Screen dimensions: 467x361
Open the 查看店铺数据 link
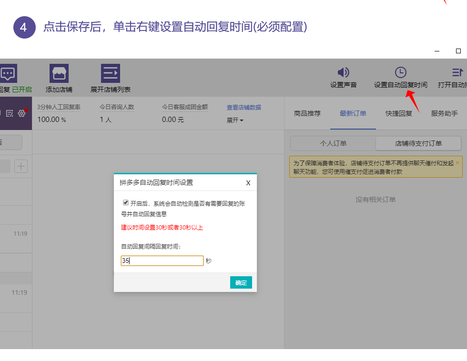[244, 108]
